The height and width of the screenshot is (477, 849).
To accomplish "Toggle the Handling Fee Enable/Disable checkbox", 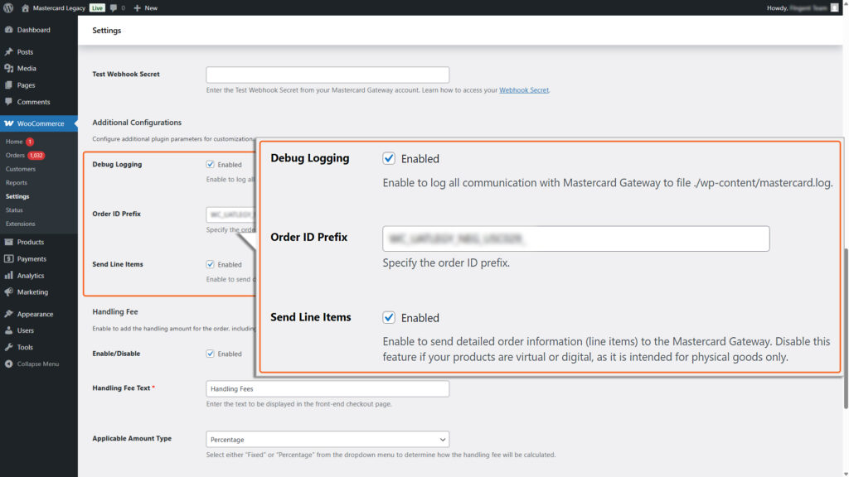I will [210, 354].
